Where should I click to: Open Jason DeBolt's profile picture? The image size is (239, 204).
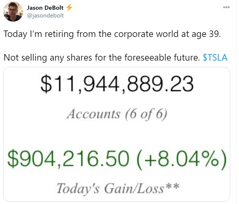pos(13,12)
